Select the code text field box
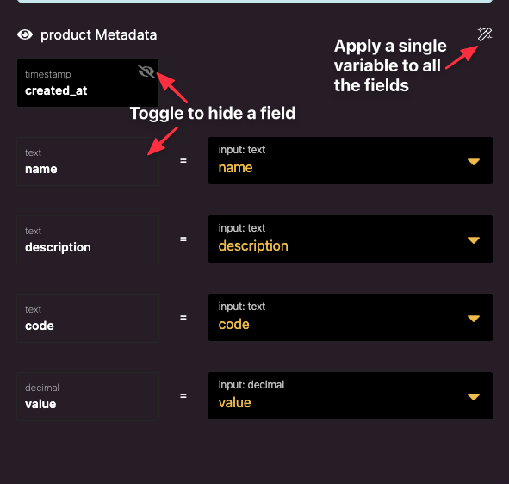 88,318
